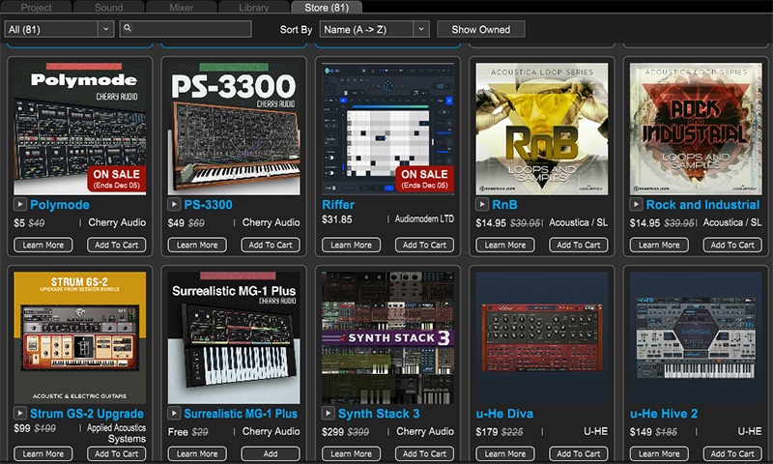Open the Riffer sequencer thumbnail
This screenshot has width=773, height=464.
388,129
